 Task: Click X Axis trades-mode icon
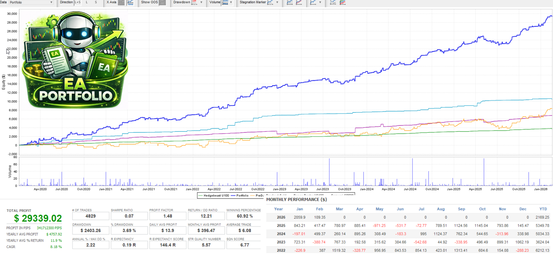tap(121, 3)
